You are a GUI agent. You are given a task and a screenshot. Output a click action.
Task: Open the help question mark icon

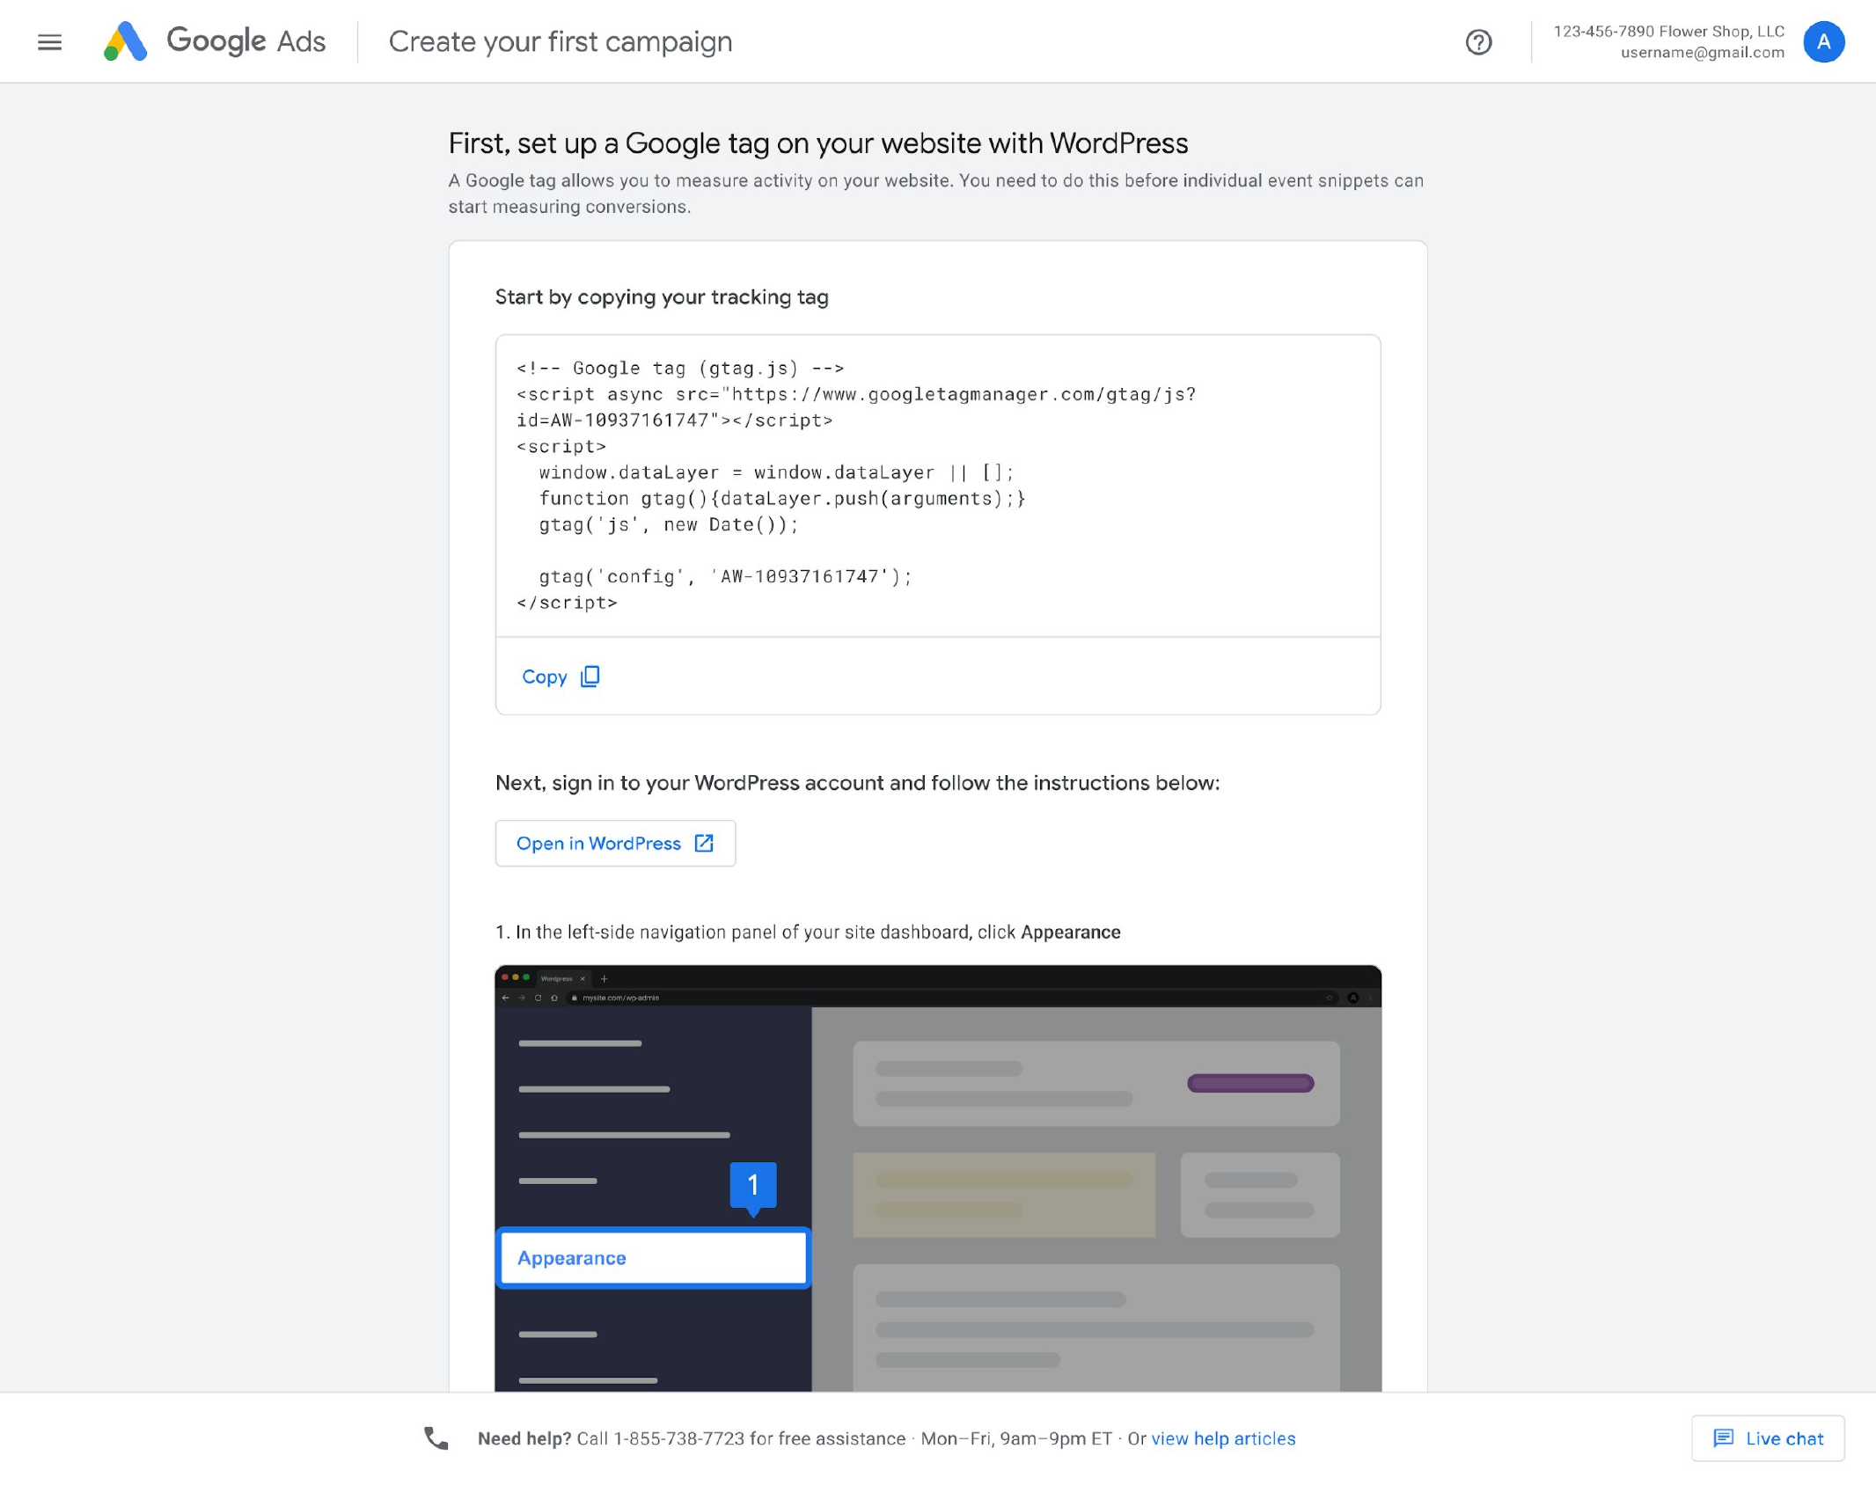coord(1478,41)
